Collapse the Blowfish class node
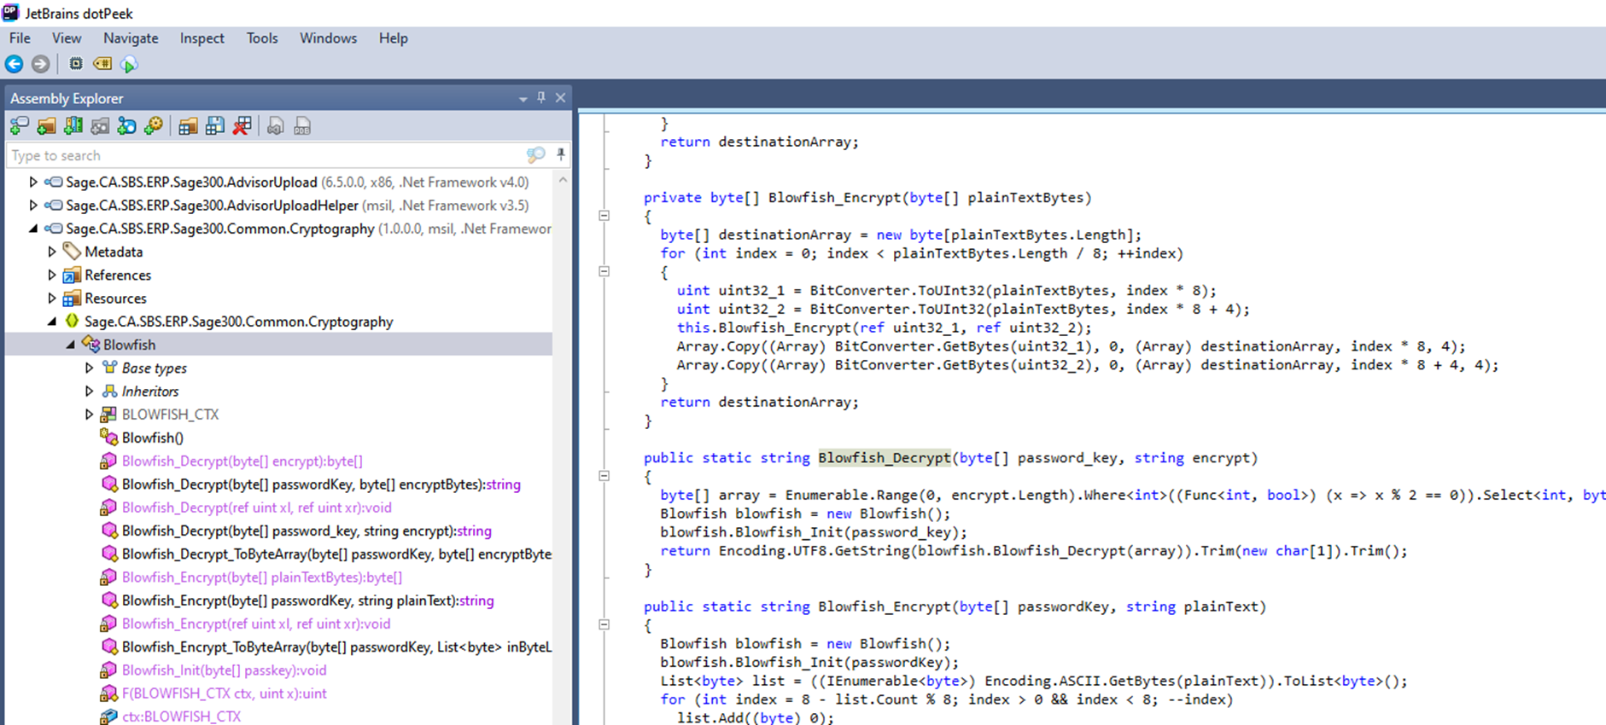The height and width of the screenshot is (725, 1606). tap(71, 345)
